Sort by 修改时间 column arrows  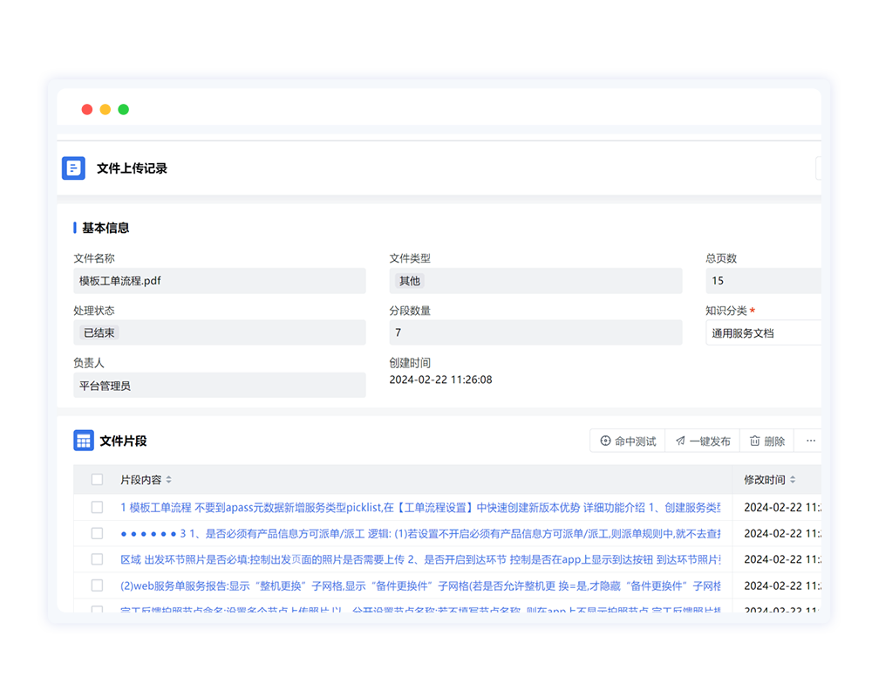coord(793,480)
